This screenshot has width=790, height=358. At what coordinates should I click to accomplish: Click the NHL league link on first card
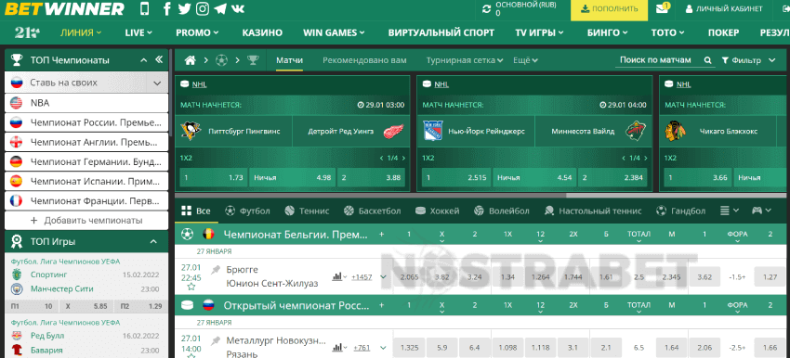(200, 84)
